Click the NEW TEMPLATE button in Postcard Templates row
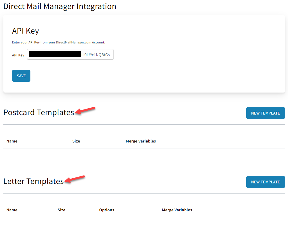Image resolution: width=288 pixels, height=226 pixels. (x=265, y=113)
